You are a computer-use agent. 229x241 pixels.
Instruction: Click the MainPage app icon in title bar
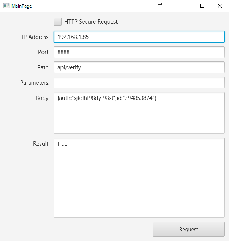click(6, 6)
